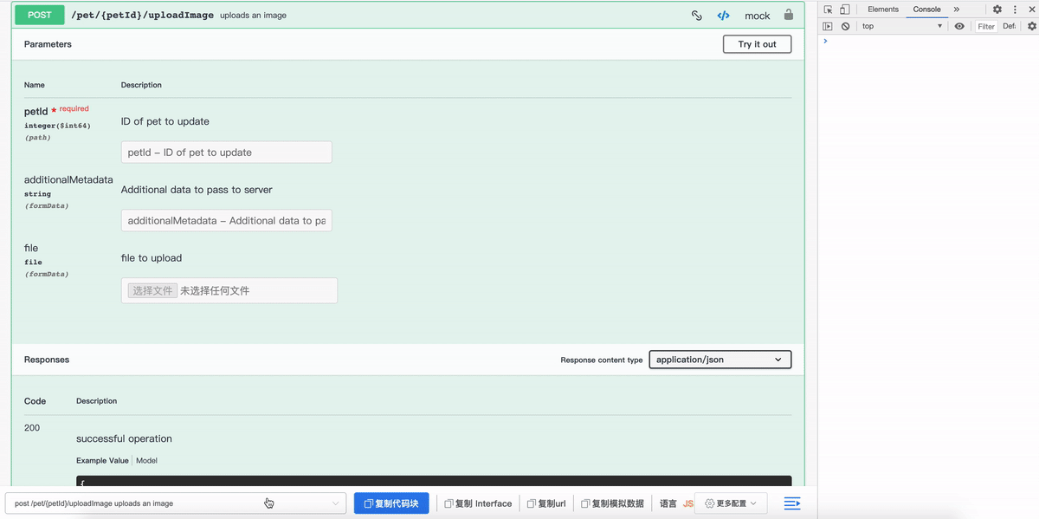Click the copy link chain icon
Screen dimensions: 1039x519
(x=696, y=16)
